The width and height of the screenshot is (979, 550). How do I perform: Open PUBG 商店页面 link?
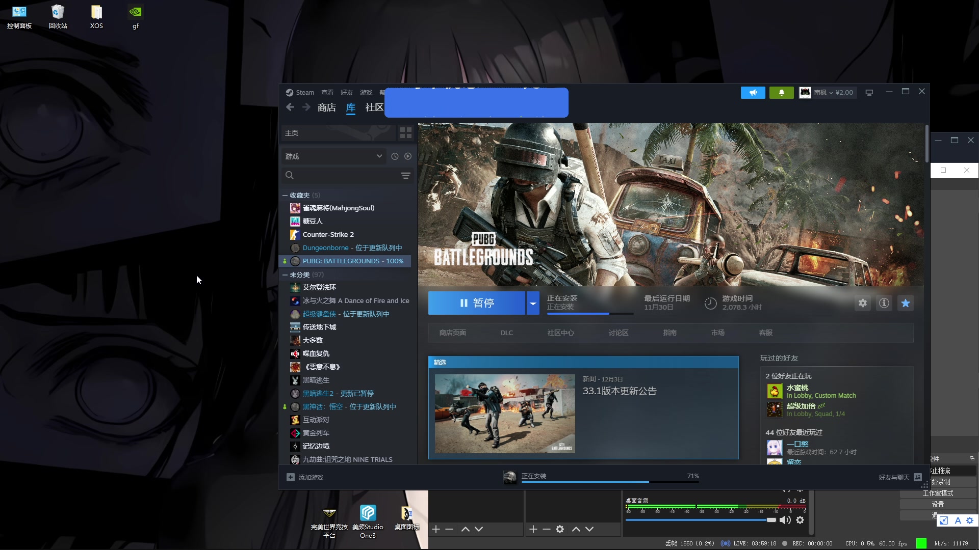453,333
